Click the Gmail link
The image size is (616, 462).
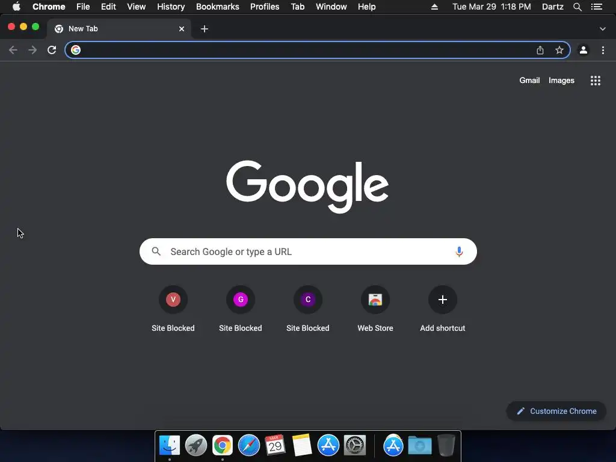(x=529, y=80)
